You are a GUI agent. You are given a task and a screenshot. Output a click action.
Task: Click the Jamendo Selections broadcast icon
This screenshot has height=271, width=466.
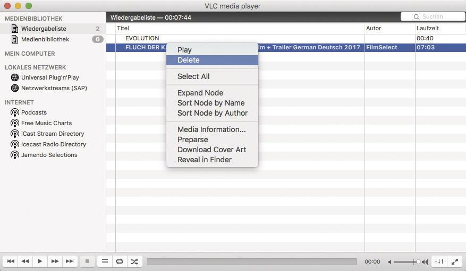click(x=14, y=155)
